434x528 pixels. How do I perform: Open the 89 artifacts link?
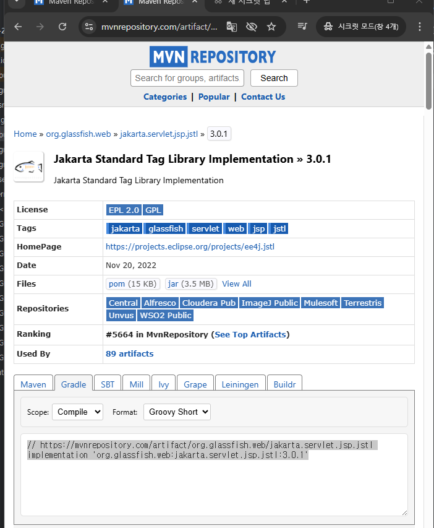click(x=130, y=354)
